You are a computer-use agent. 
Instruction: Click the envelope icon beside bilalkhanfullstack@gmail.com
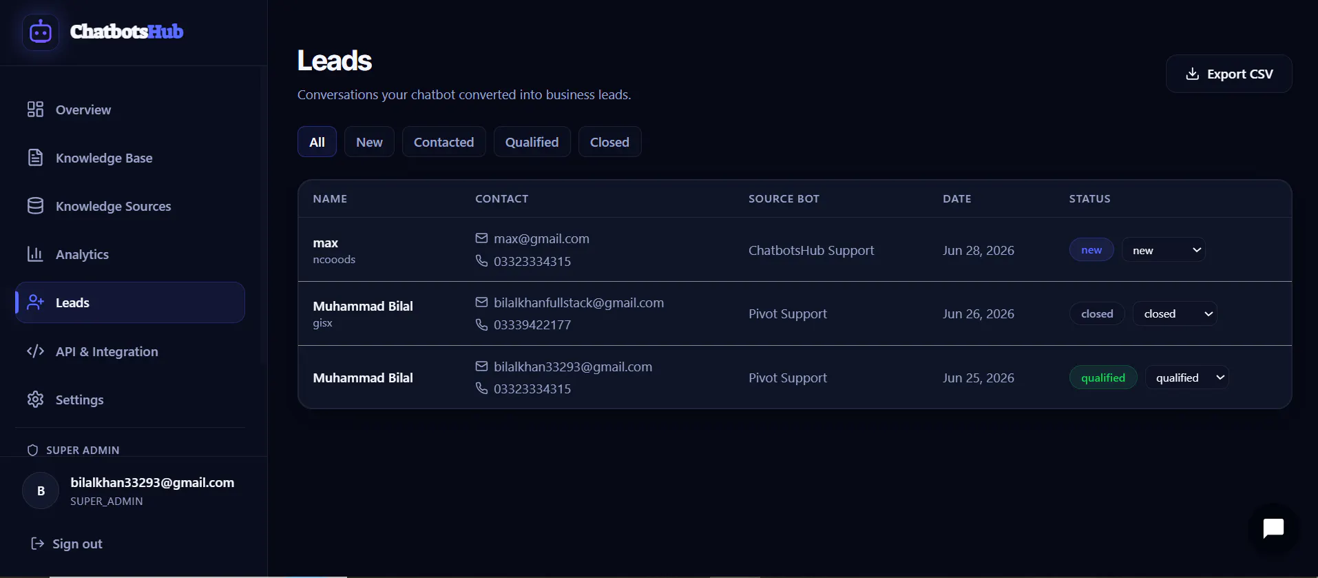[x=481, y=302]
